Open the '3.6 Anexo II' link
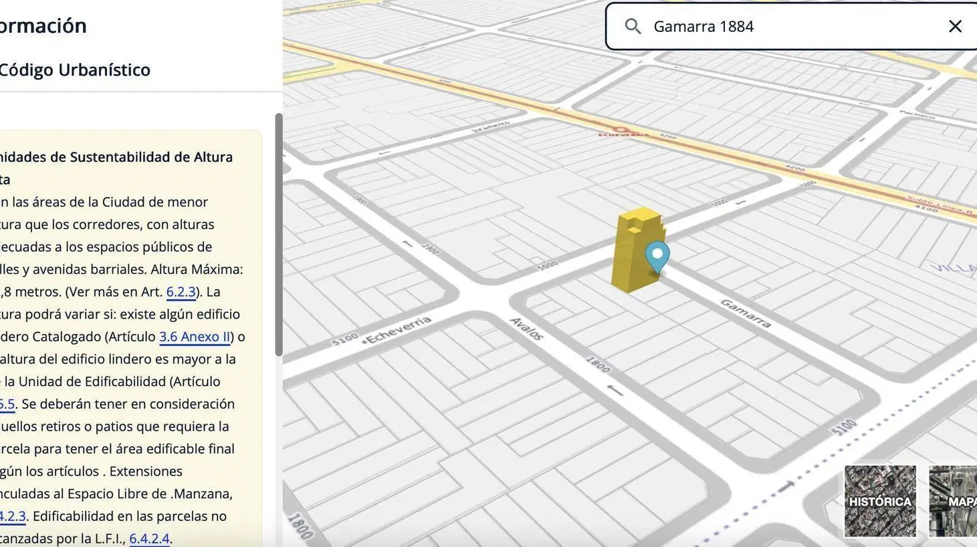The width and height of the screenshot is (977, 547). tap(195, 337)
